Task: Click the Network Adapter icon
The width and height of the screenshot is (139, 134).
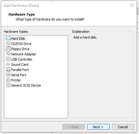Action: coord(8,54)
